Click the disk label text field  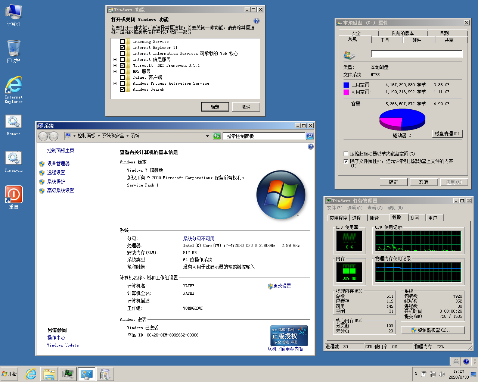pyautogui.click(x=416, y=54)
